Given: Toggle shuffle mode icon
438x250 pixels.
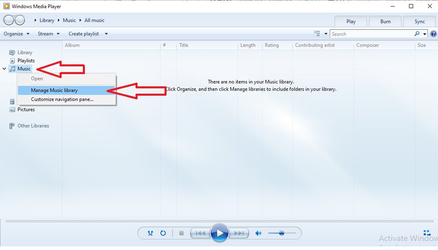Looking at the screenshot, I should (x=151, y=233).
